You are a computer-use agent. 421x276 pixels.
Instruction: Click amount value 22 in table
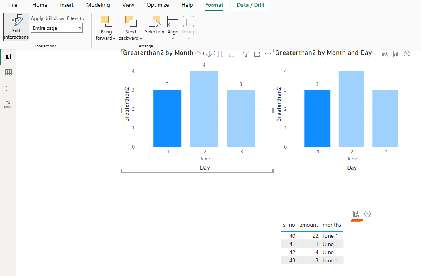[x=315, y=236]
